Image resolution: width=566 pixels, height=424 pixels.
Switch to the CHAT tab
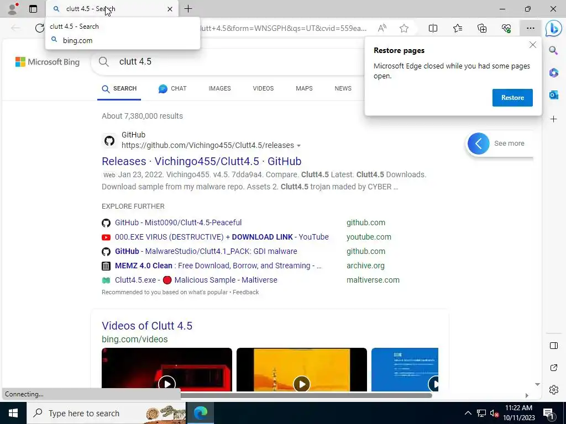[172, 89]
